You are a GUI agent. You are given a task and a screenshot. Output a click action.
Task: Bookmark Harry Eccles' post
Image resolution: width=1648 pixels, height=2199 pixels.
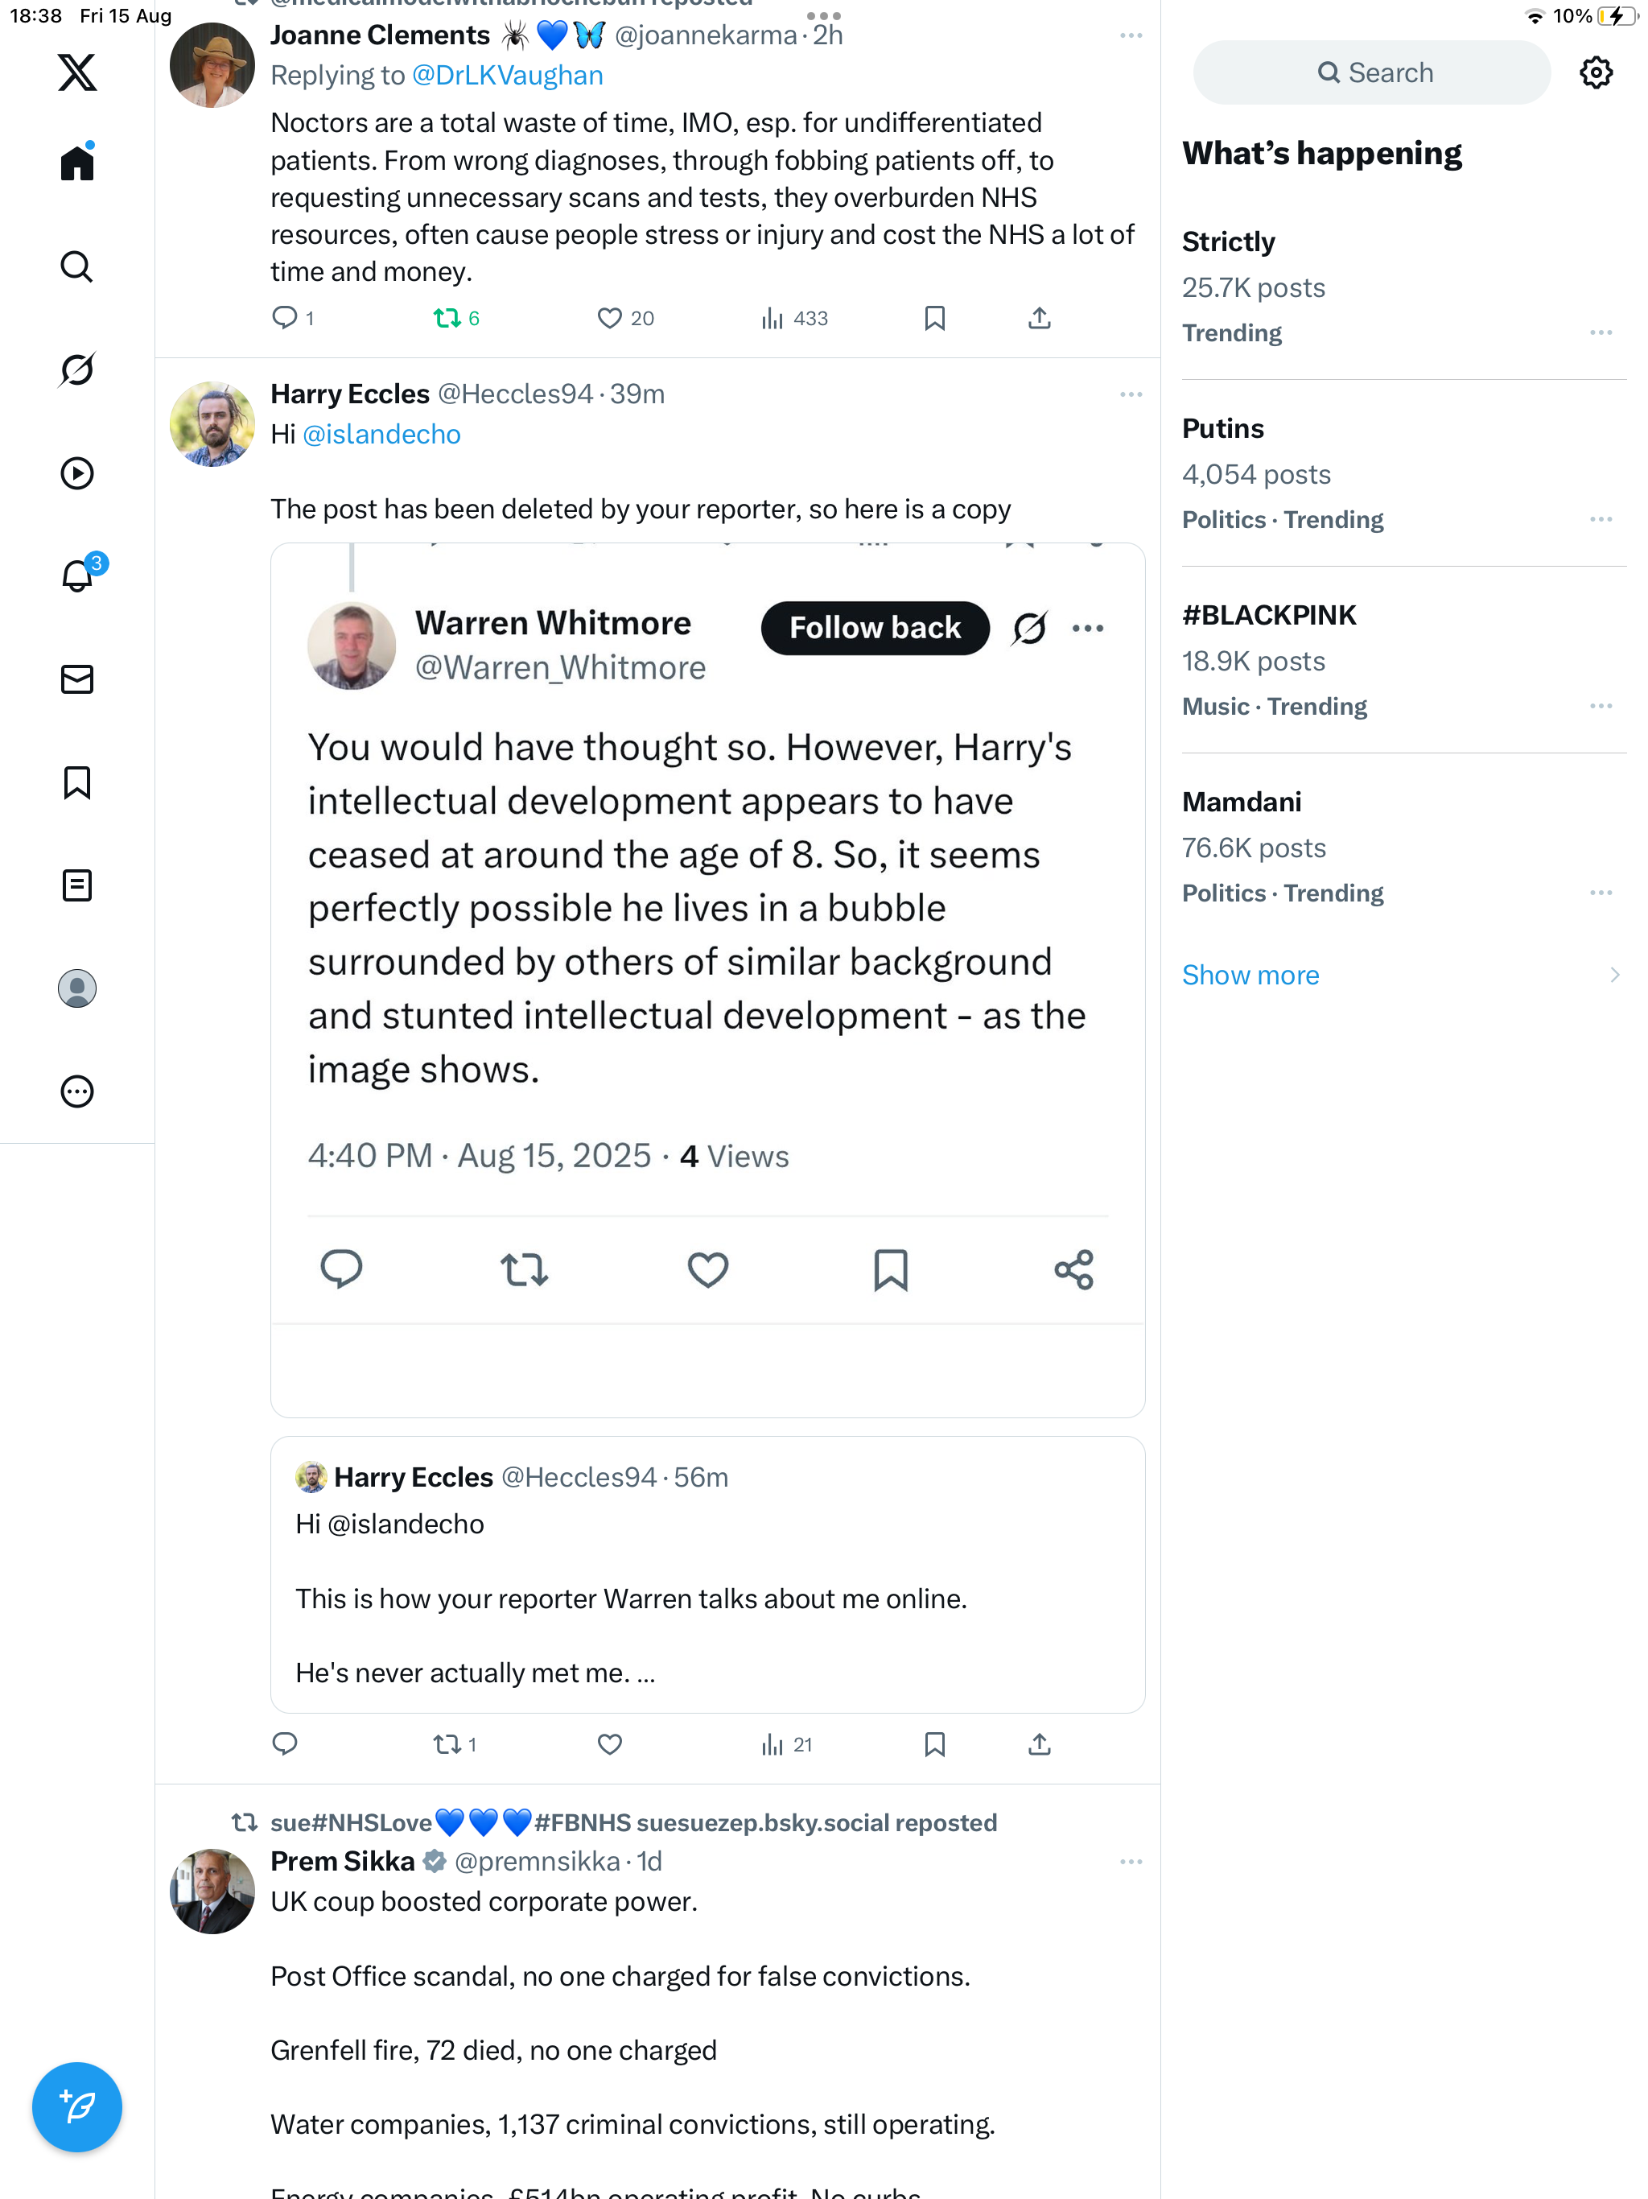click(934, 1743)
